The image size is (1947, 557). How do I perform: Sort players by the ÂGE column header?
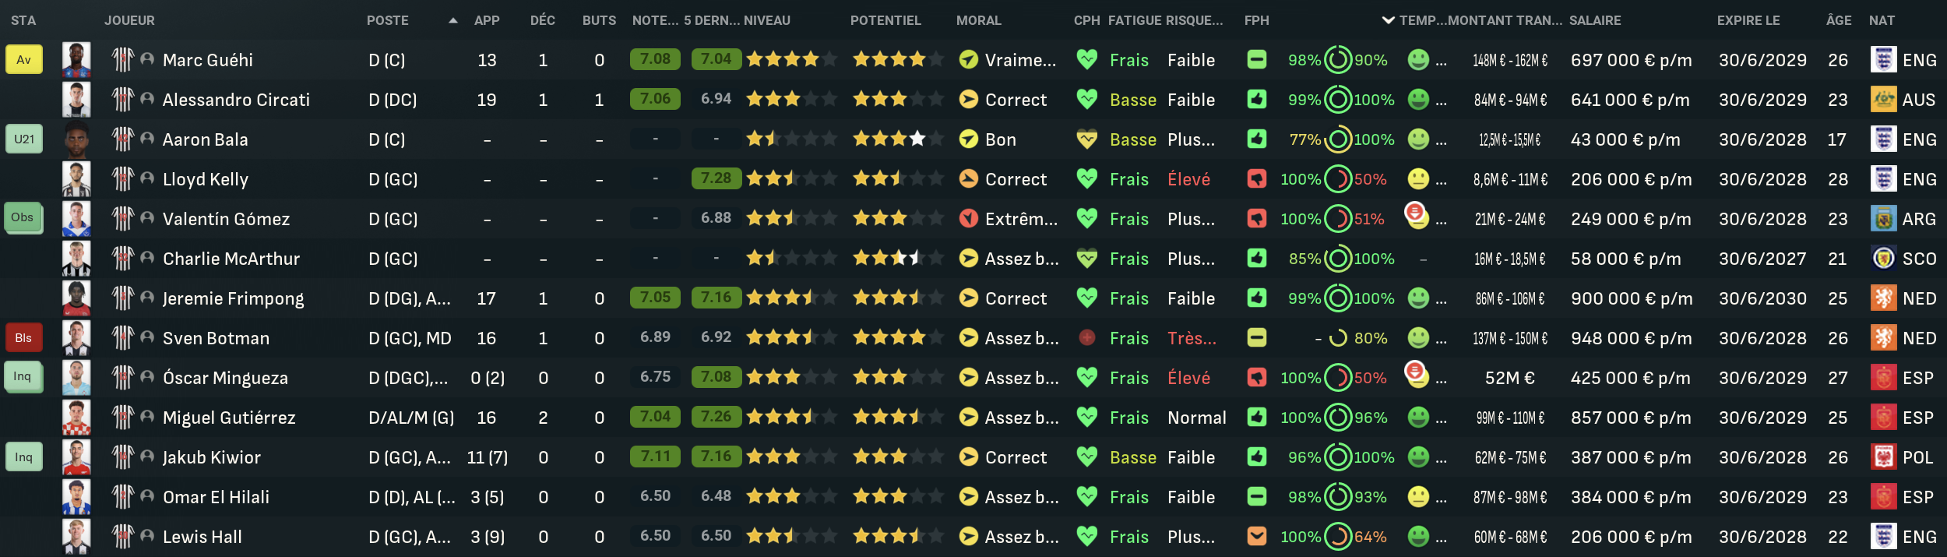[x=1838, y=20]
